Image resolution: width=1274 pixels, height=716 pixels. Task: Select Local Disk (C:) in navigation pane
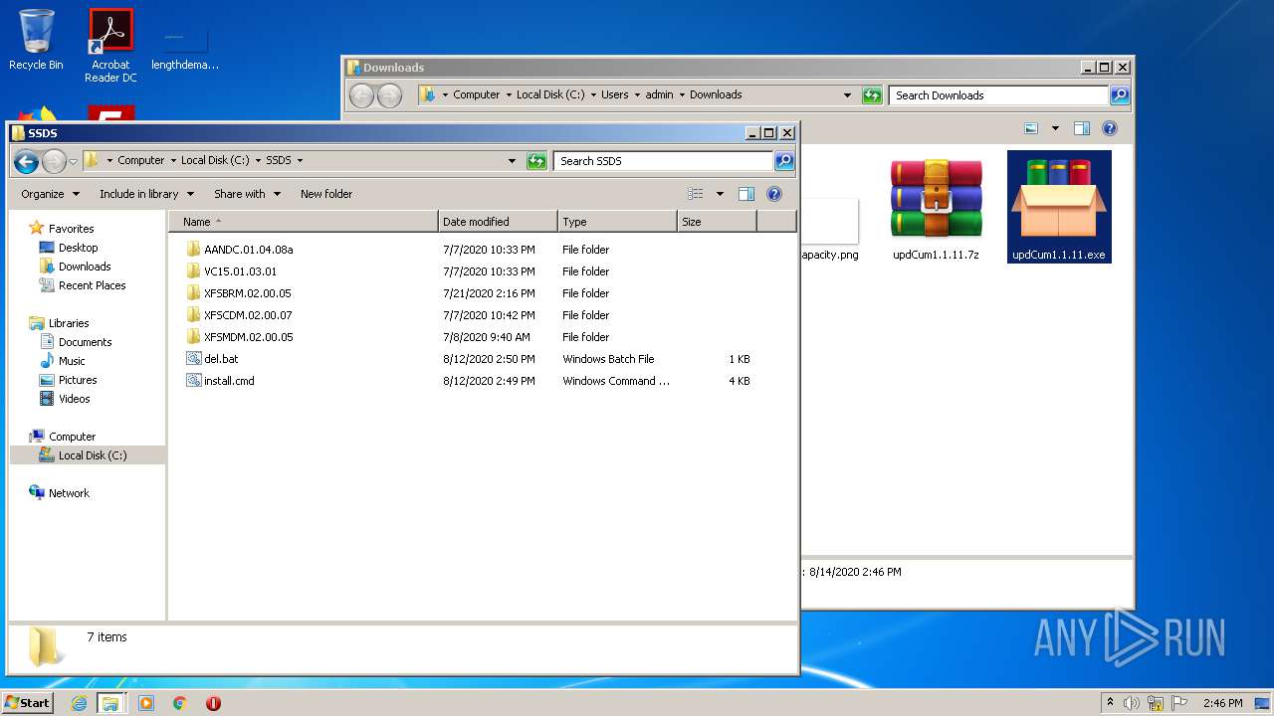[92, 455]
